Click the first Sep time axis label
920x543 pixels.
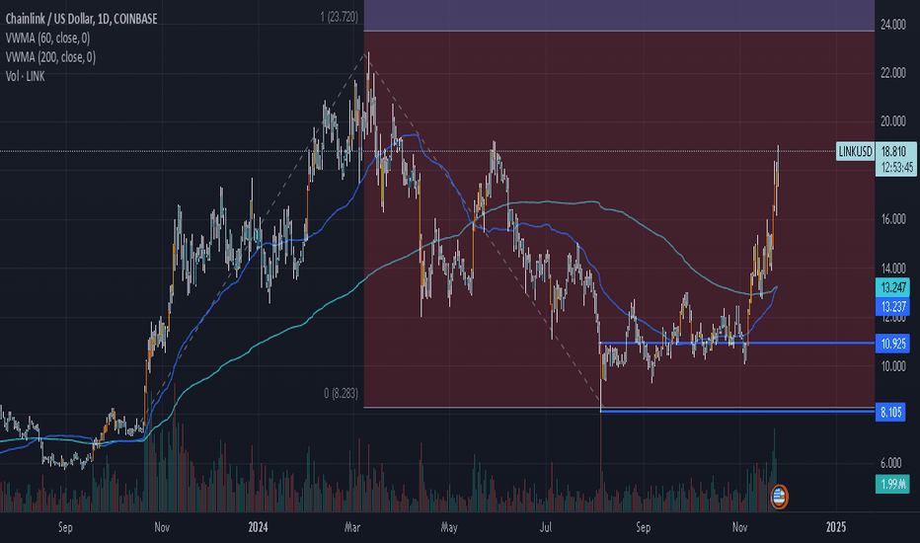click(65, 527)
